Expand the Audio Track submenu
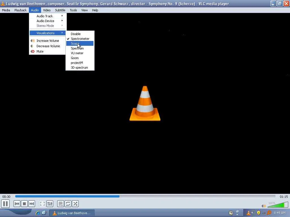This screenshot has width=290, height=217. [48, 16]
